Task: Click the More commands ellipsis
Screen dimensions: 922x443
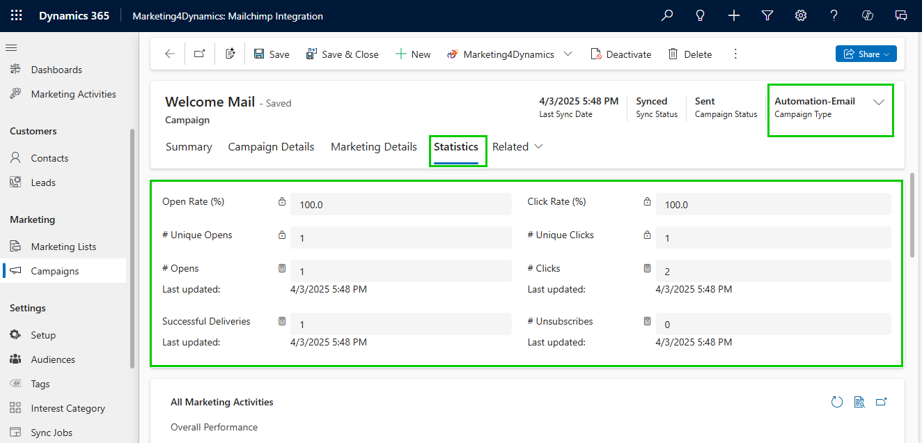Action: click(735, 54)
